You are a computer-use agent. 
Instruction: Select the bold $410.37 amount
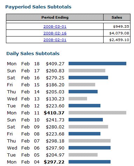[54, 113]
